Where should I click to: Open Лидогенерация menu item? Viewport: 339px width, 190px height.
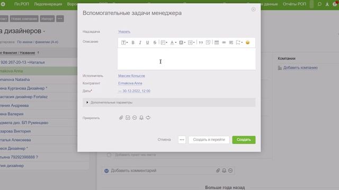[48, 4]
